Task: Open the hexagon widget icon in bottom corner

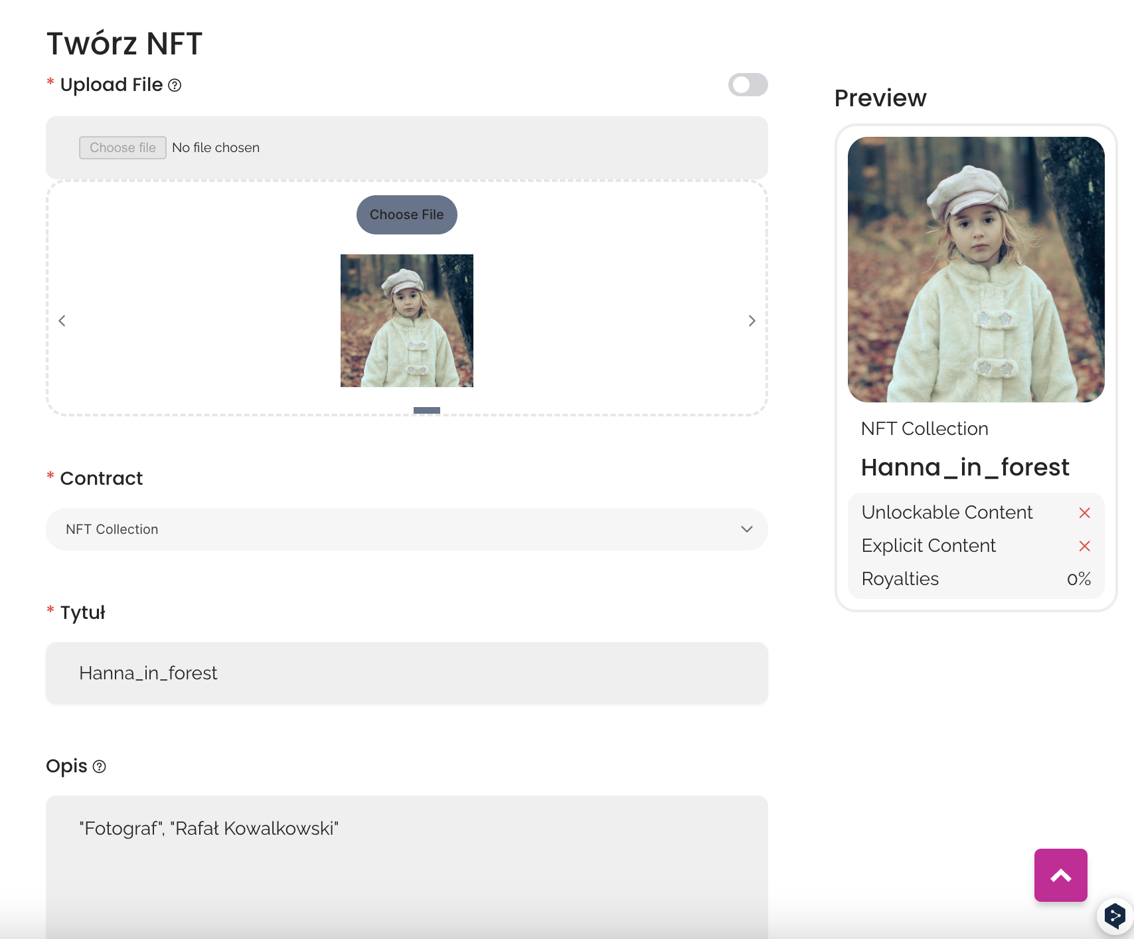Action: pyautogui.click(x=1114, y=916)
